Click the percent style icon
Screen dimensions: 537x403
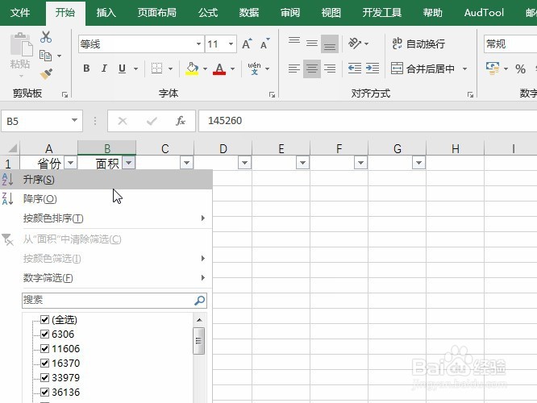tap(520, 69)
